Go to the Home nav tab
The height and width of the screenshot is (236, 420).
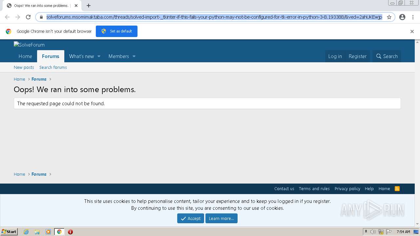click(25, 56)
